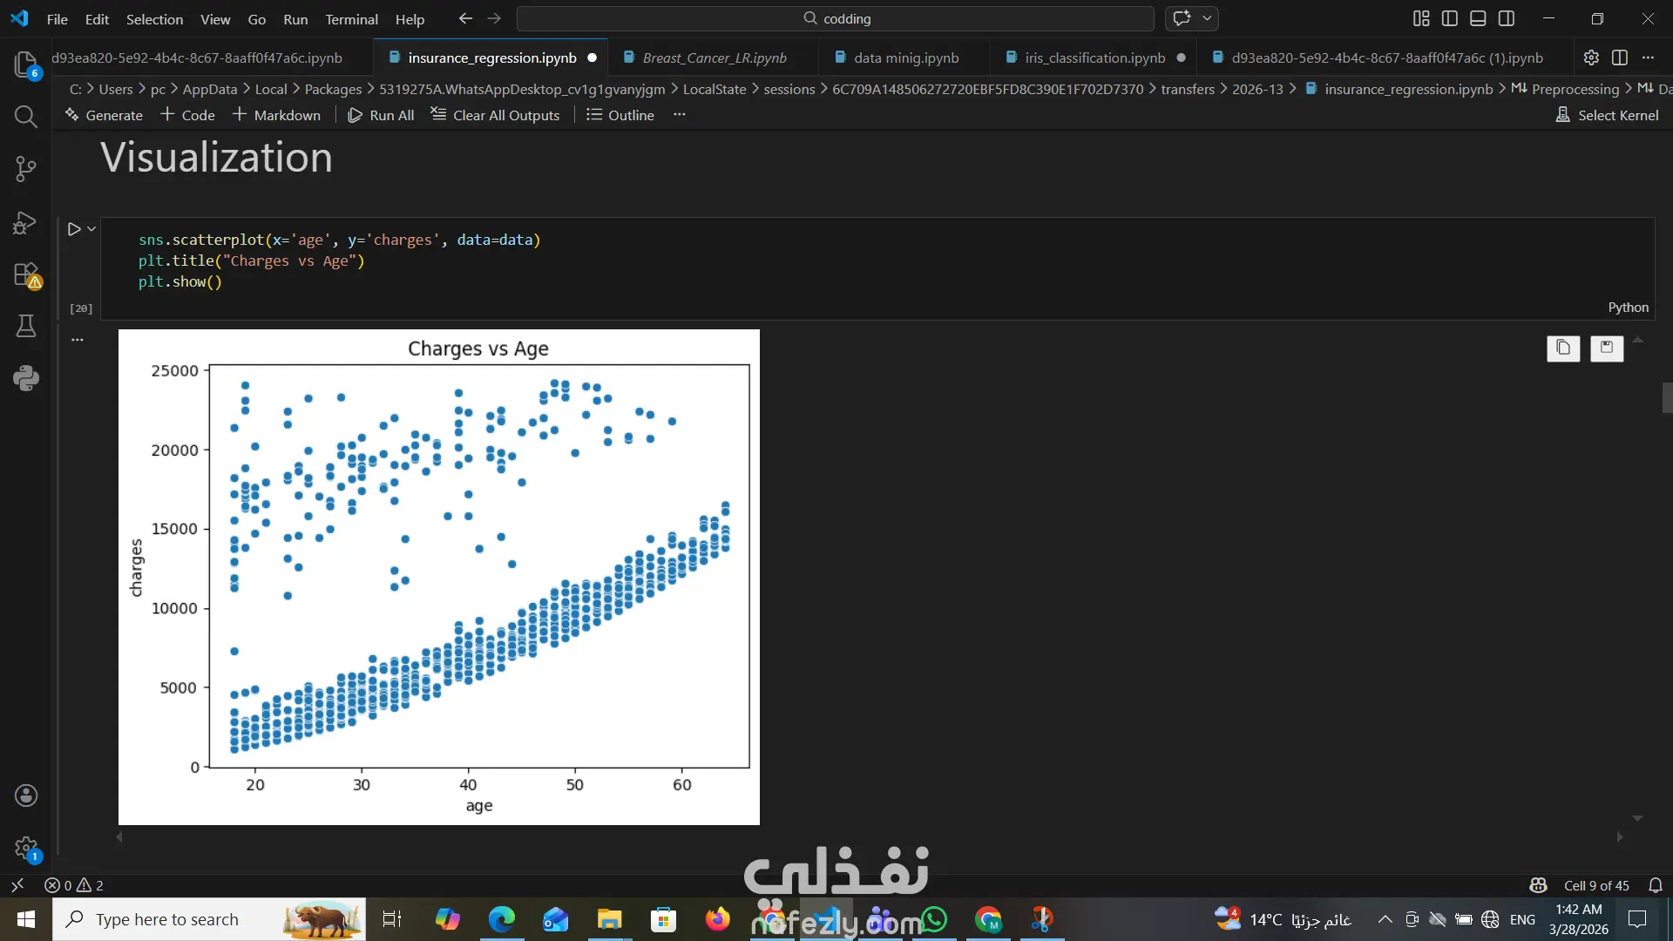The height and width of the screenshot is (941, 1673).
Task: Copy the cell output image
Action: coord(1563,348)
